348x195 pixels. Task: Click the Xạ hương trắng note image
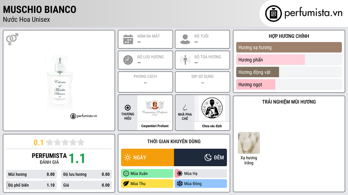249,143
